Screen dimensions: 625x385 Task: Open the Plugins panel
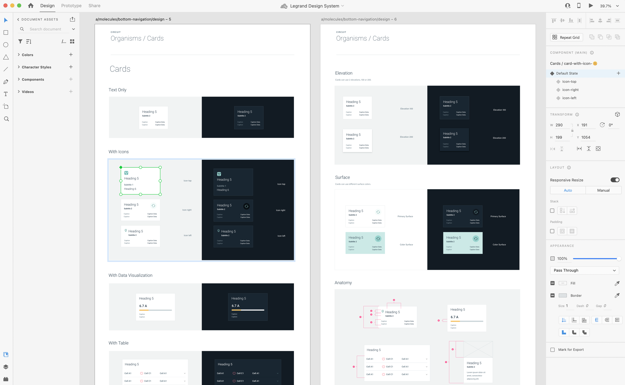tap(6, 379)
